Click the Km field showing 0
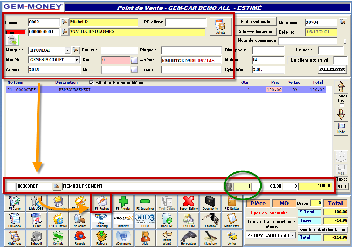The width and height of the screenshot is (352, 247). 116,60
